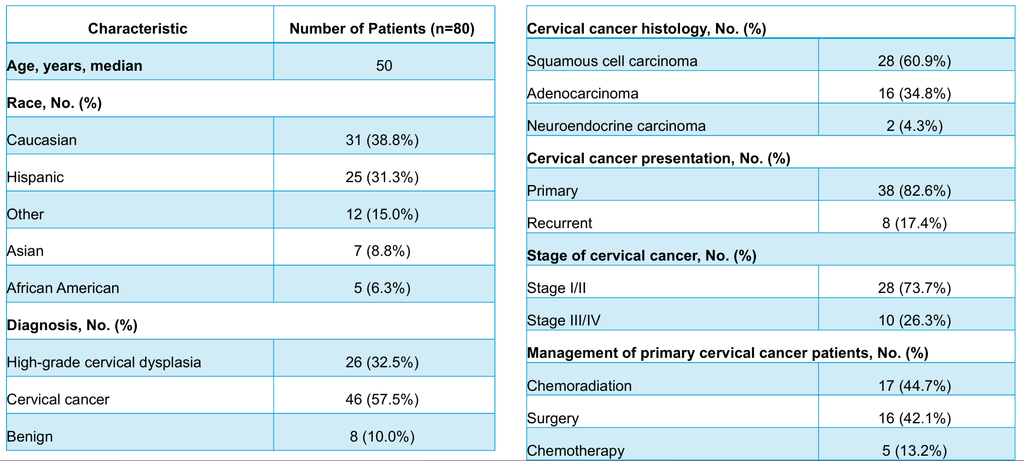Select the African American value 5 (6.3%)
The height and width of the screenshot is (461, 1024).
(x=382, y=288)
